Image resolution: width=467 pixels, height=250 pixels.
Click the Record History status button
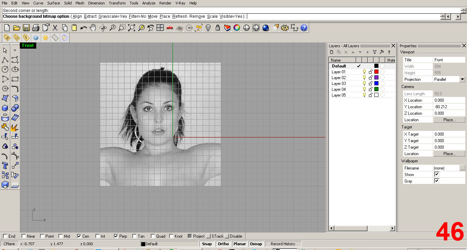tap(283, 244)
